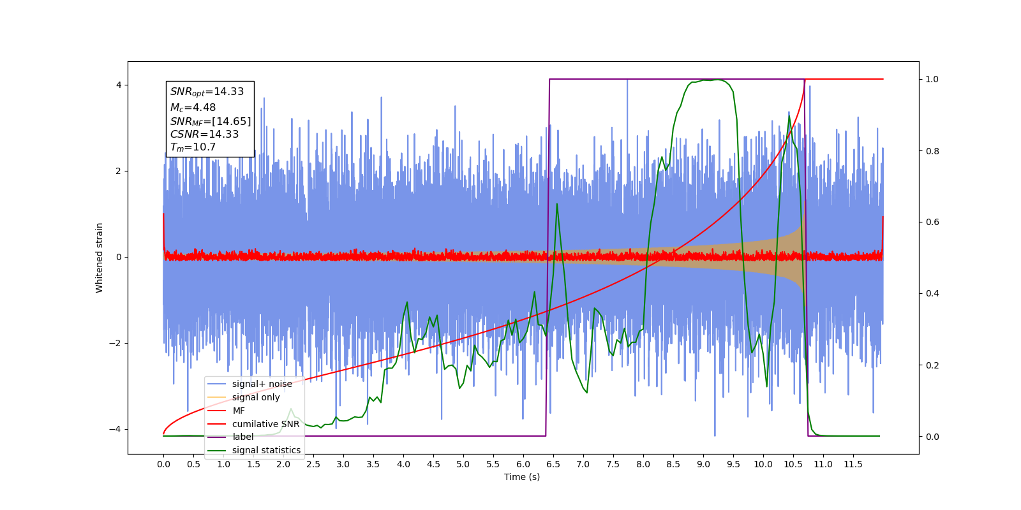1021x510 pixels.
Task: Click the SNRopt=14.33 annotation text
Action: [x=207, y=92]
